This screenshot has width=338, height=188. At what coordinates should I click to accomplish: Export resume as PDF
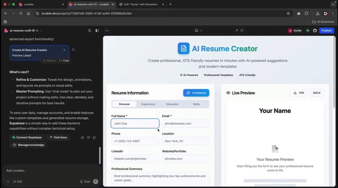click(x=299, y=93)
